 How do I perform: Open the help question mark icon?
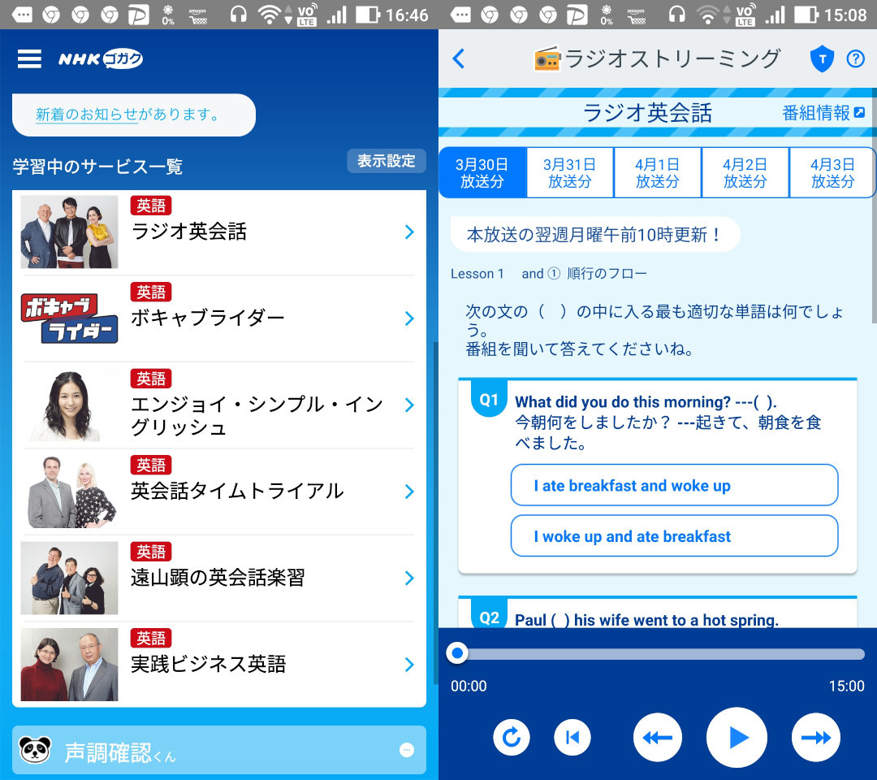(855, 58)
